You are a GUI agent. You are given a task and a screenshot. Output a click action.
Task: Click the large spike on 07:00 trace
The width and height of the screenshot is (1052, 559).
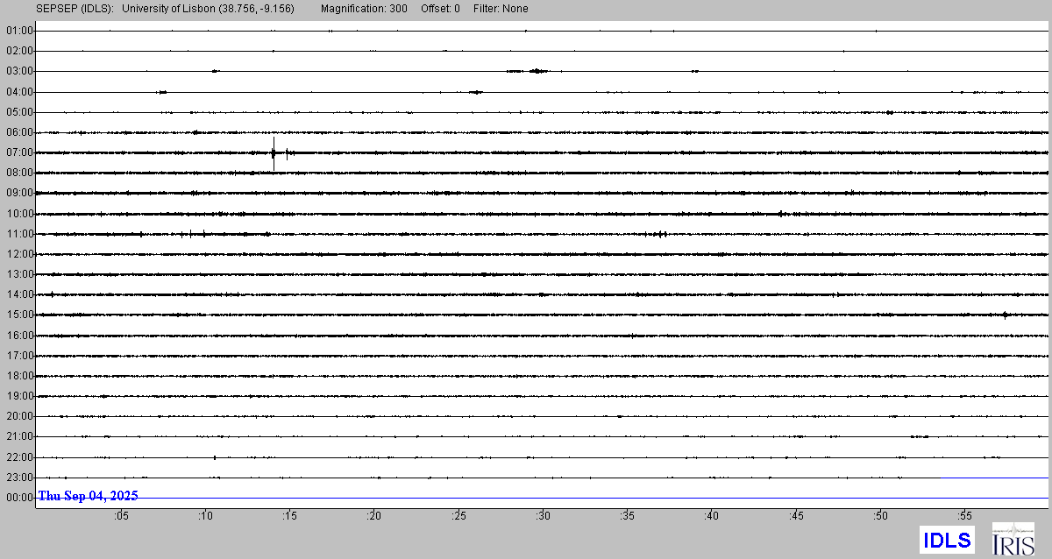coord(274,153)
